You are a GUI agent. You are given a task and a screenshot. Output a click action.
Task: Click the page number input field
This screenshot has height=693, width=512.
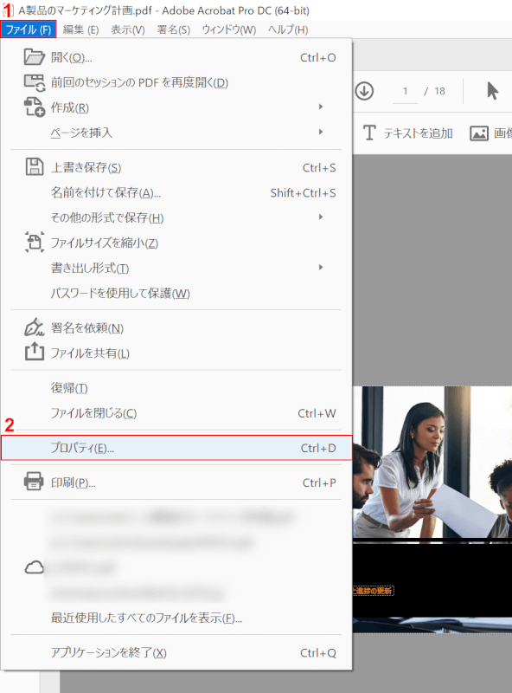pos(405,92)
